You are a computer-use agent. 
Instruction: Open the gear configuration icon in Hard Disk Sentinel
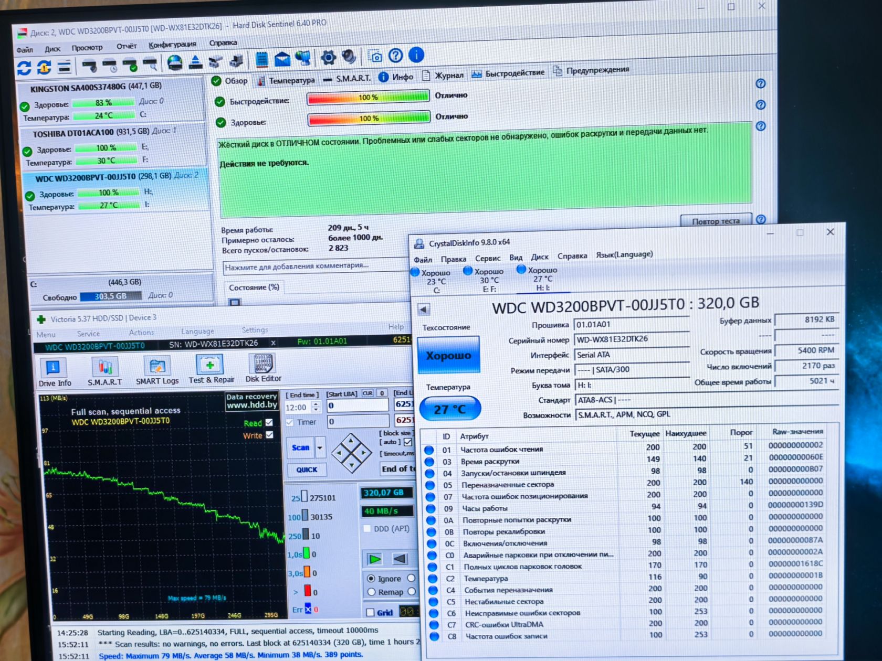328,57
